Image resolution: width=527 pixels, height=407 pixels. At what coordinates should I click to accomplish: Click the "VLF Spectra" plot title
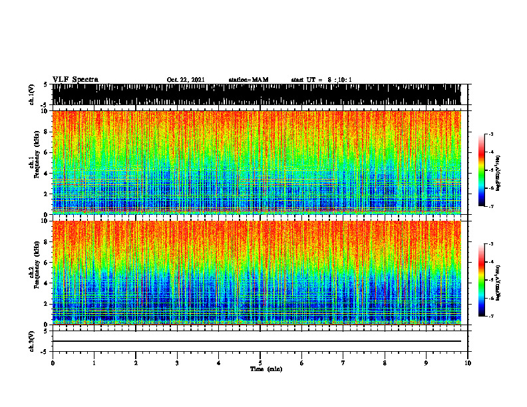pos(76,80)
